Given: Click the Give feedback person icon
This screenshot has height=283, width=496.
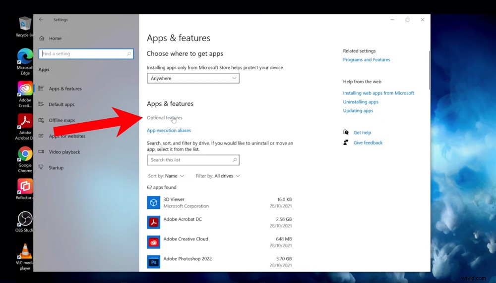Looking at the screenshot, I should click(x=346, y=142).
